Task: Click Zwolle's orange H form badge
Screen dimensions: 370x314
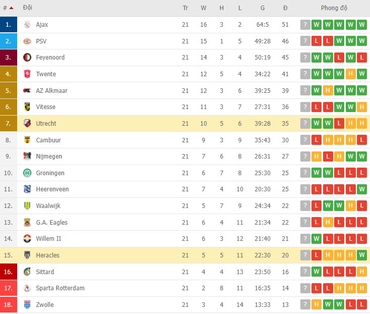Action: pyautogui.click(x=316, y=305)
